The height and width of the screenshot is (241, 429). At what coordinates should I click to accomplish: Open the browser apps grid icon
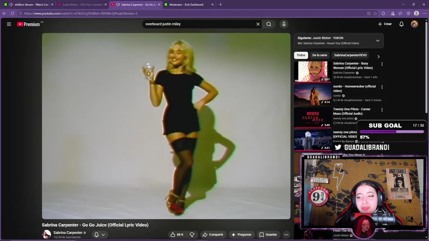point(369,13)
